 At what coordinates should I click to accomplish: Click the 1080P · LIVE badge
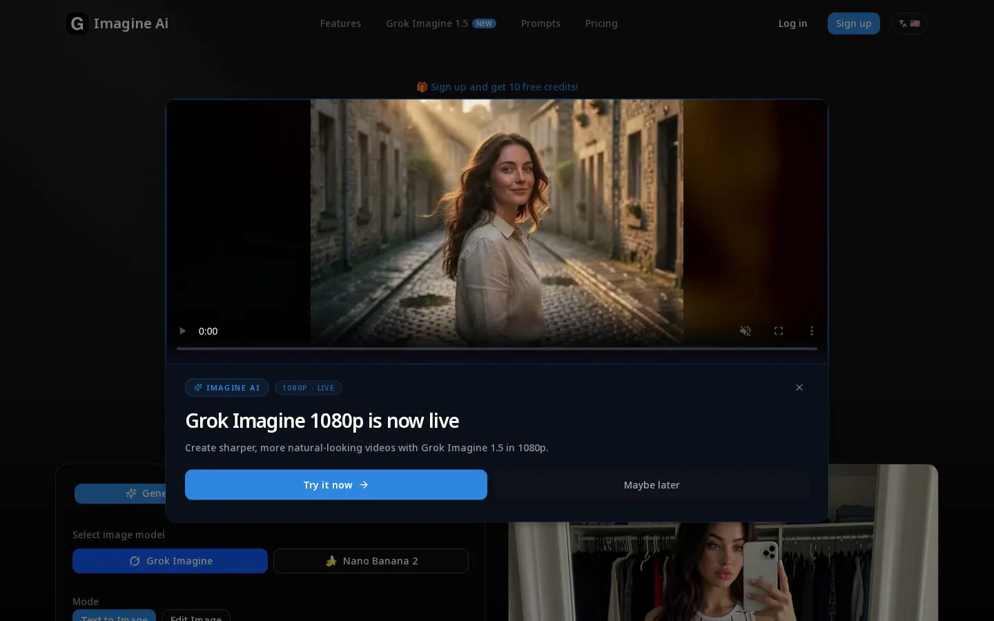(x=308, y=388)
